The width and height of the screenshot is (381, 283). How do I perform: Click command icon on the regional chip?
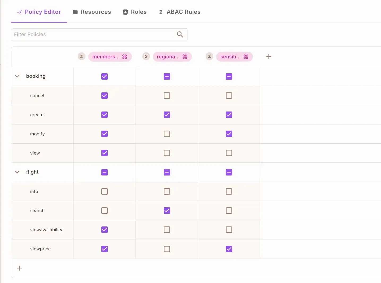coord(185,57)
